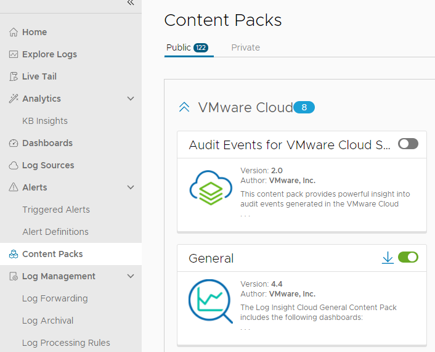Expand the General pack description ellipsis
The width and height of the screenshot is (435, 352).
pyautogui.click(x=245, y=329)
